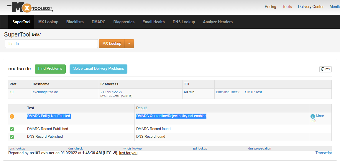Switch to the MX Lookup tab

pyautogui.click(x=48, y=22)
